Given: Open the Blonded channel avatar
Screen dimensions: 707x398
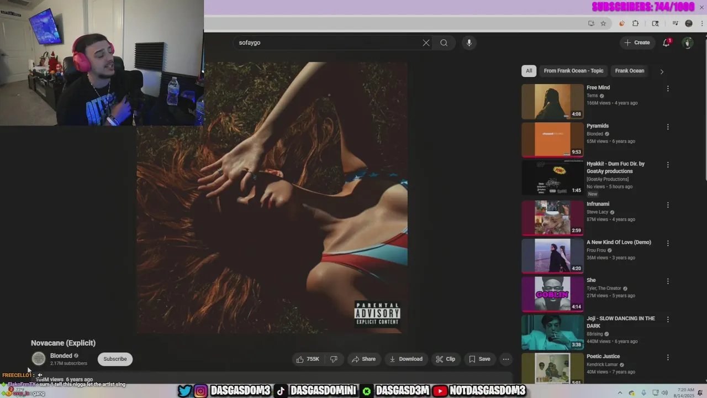Looking at the screenshot, I should [x=38, y=359].
